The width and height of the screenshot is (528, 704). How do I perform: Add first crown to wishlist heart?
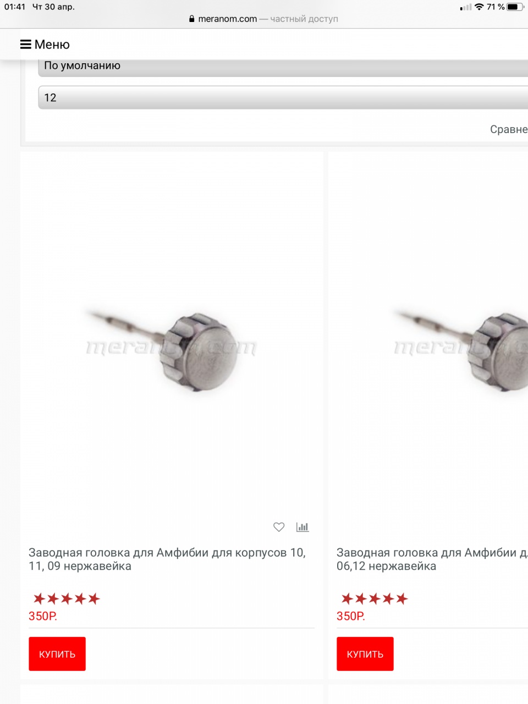pyautogui.click(x=279, y=527)
